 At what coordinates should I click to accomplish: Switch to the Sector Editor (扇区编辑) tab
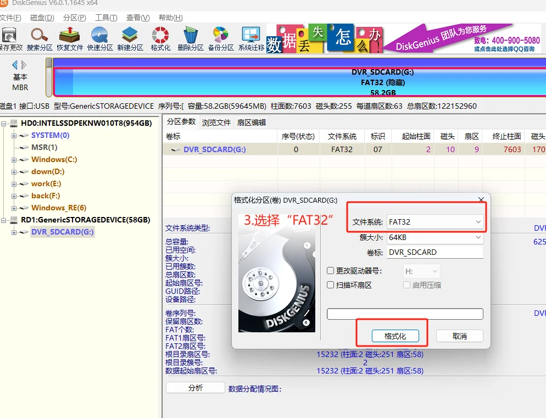point(252,122)
